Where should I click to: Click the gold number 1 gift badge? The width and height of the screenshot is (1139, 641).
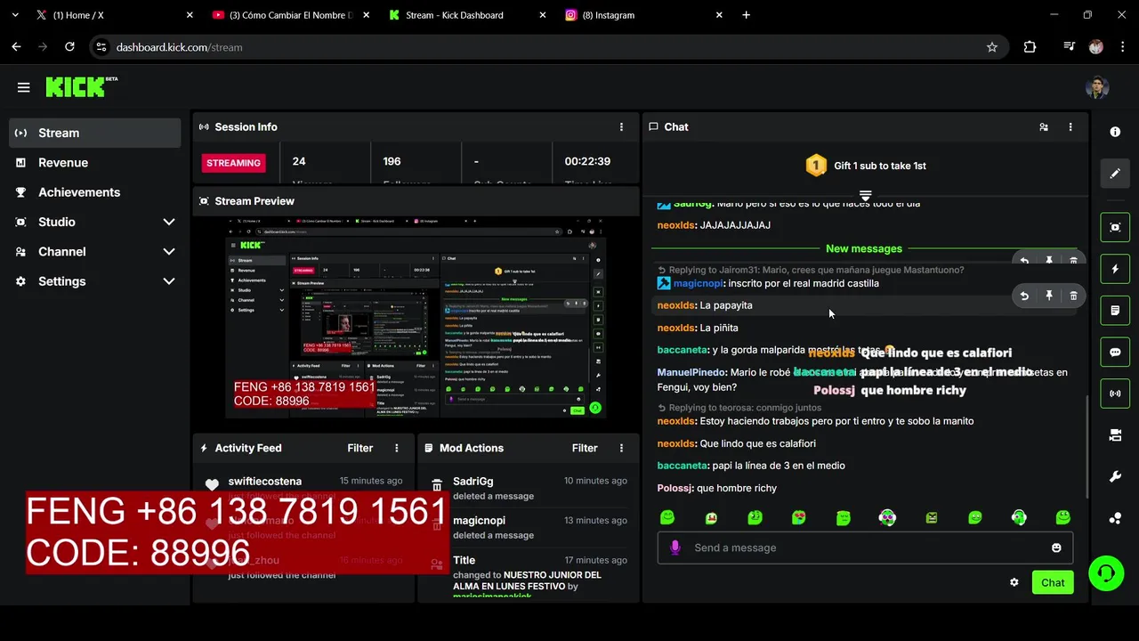coord(816,166)
